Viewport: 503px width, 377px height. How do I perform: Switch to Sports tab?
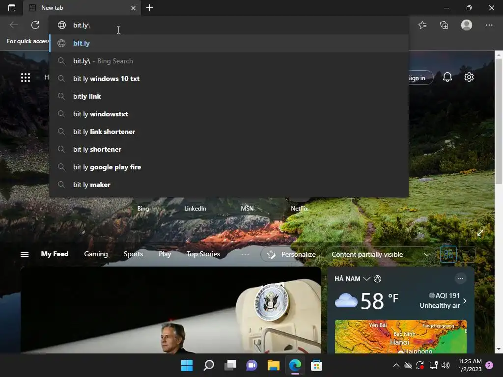(133, 254)
